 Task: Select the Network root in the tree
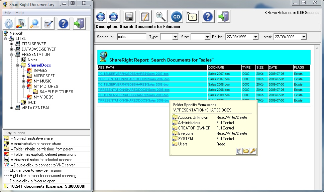pyautogui.click(x=16, y=33)
